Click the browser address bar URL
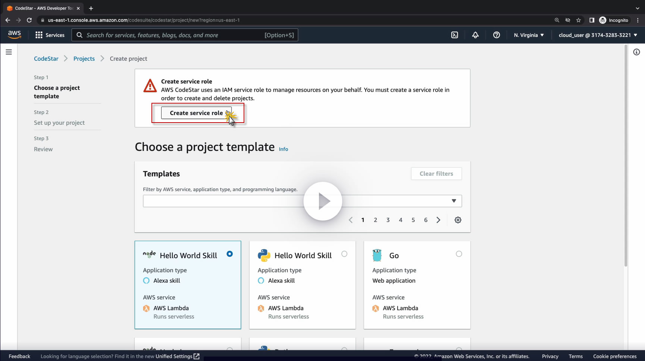 click(144, 20)
